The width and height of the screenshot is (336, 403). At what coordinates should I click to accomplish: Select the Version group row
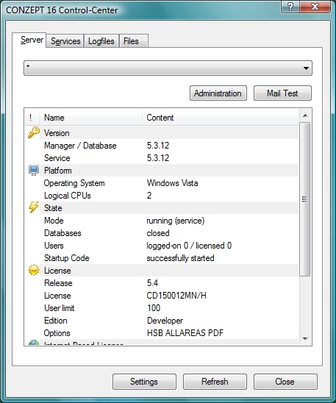click(162, 133)
